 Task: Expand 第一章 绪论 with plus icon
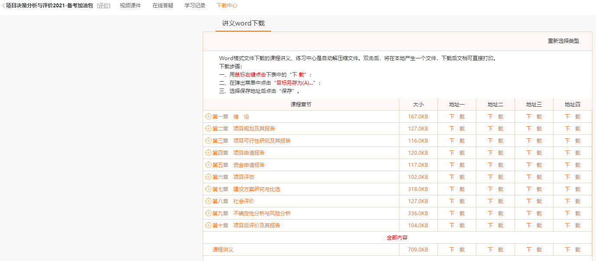208,117
